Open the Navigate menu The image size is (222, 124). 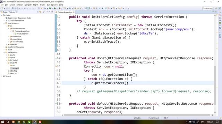(28, 5)
